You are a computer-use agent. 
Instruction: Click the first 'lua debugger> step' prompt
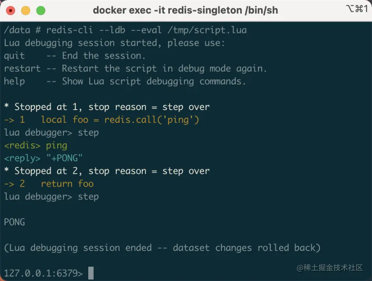[52, 132]
